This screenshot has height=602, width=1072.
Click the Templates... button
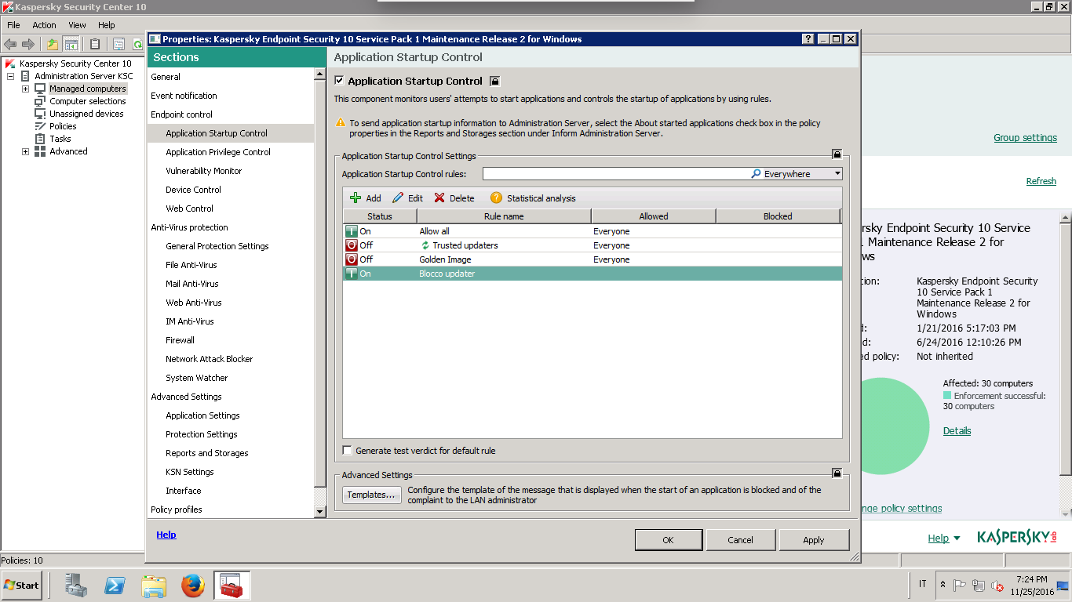coord(372,495)
